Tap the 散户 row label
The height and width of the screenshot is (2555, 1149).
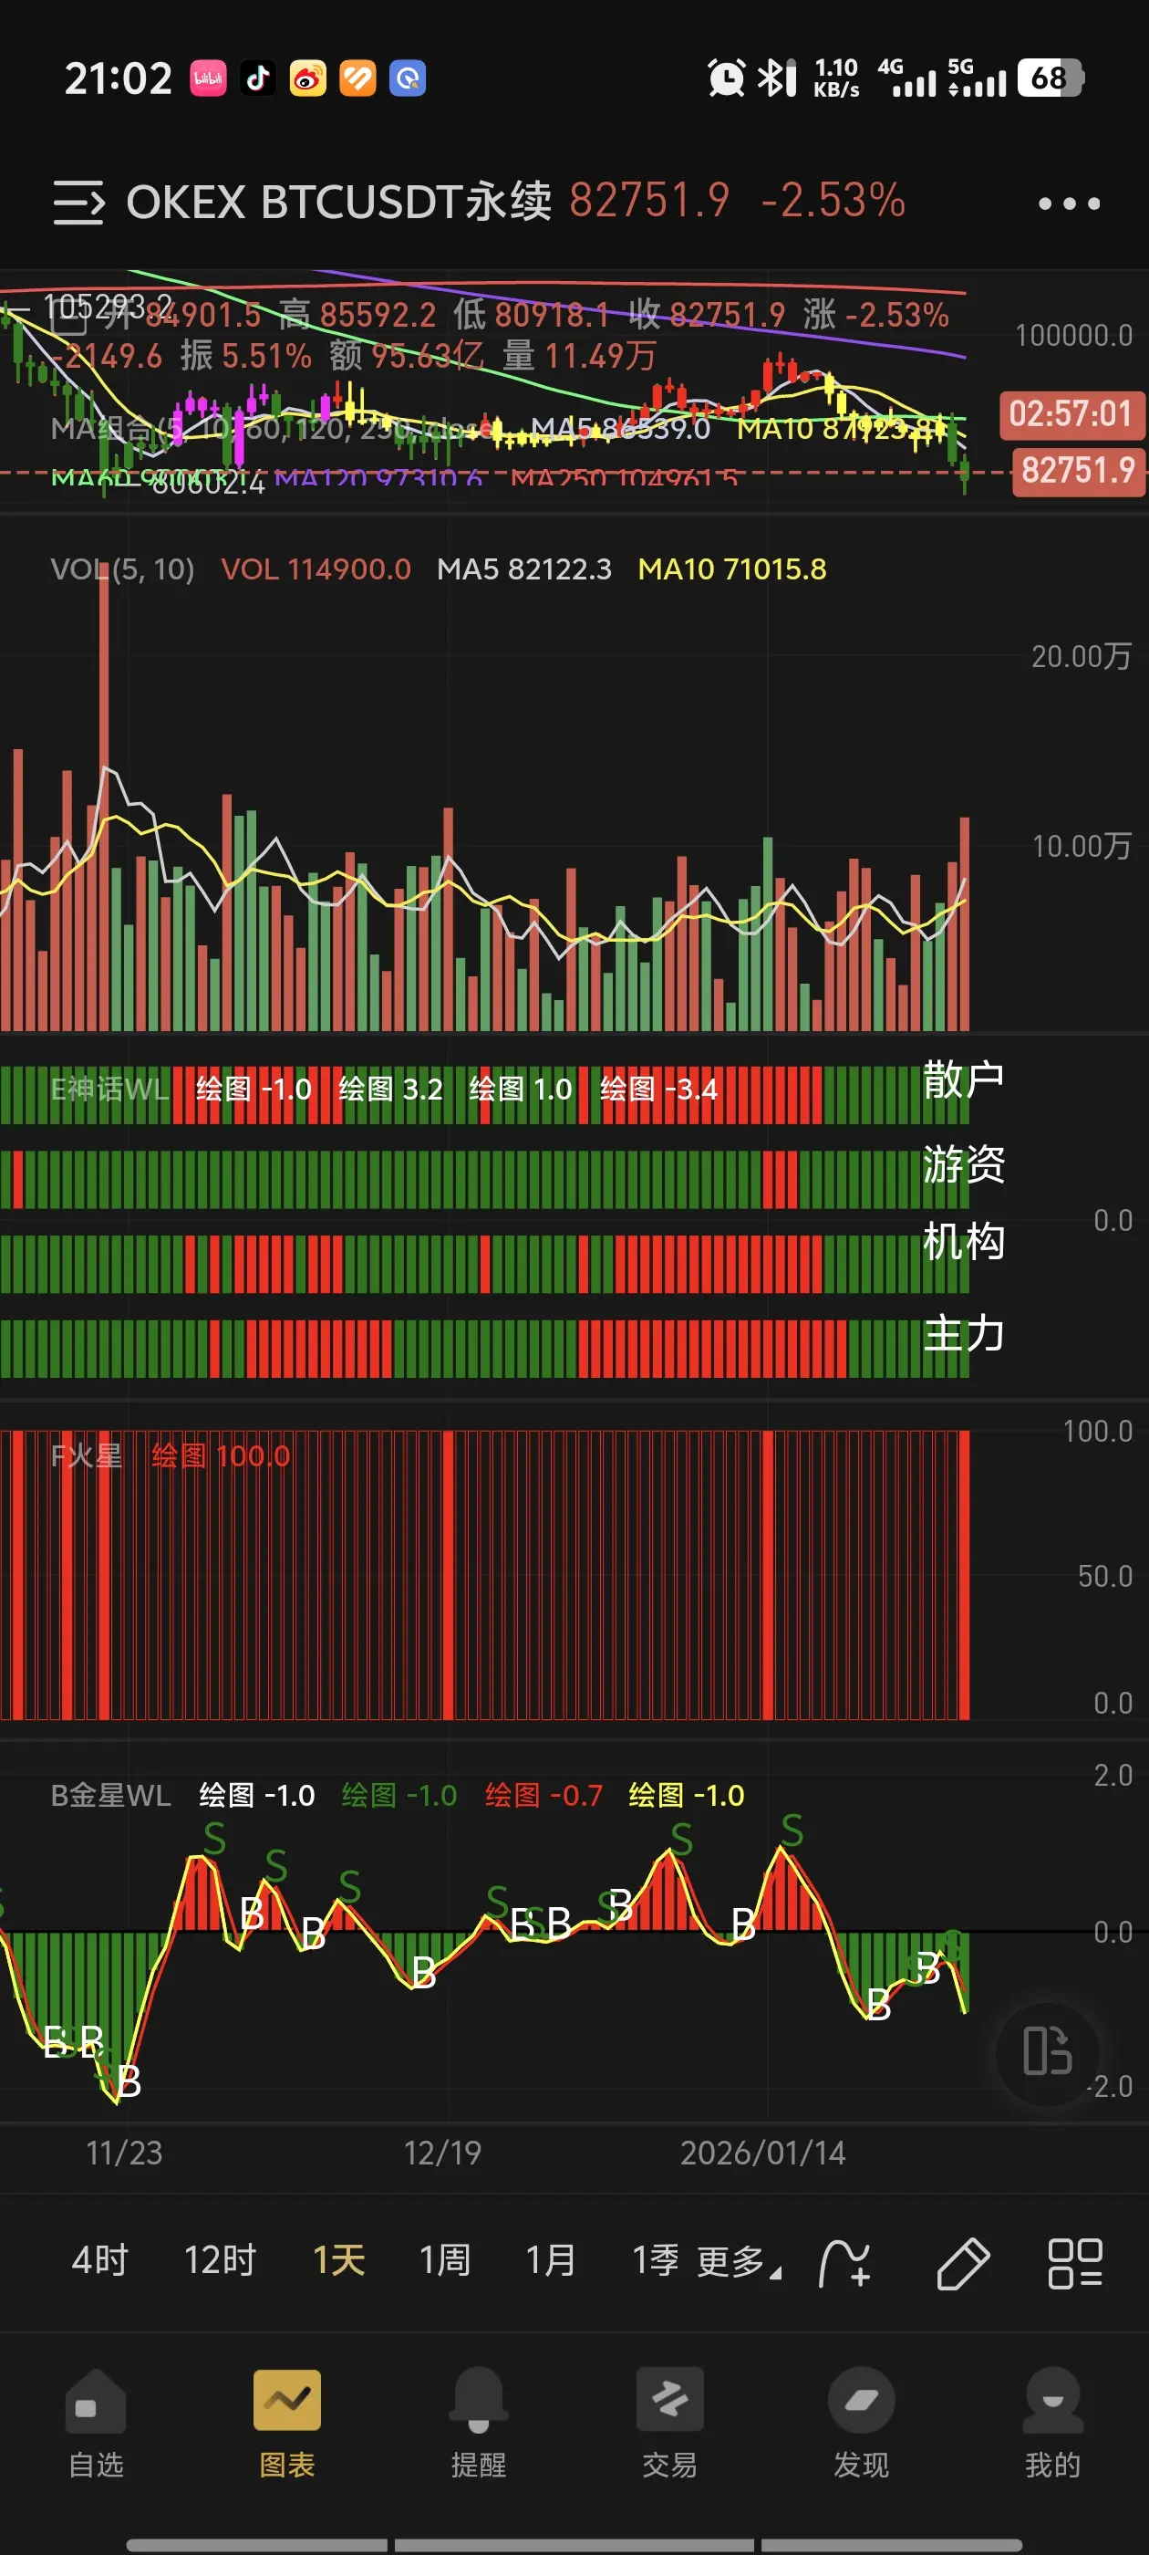pyautogui.click(x=964, y=1079)
